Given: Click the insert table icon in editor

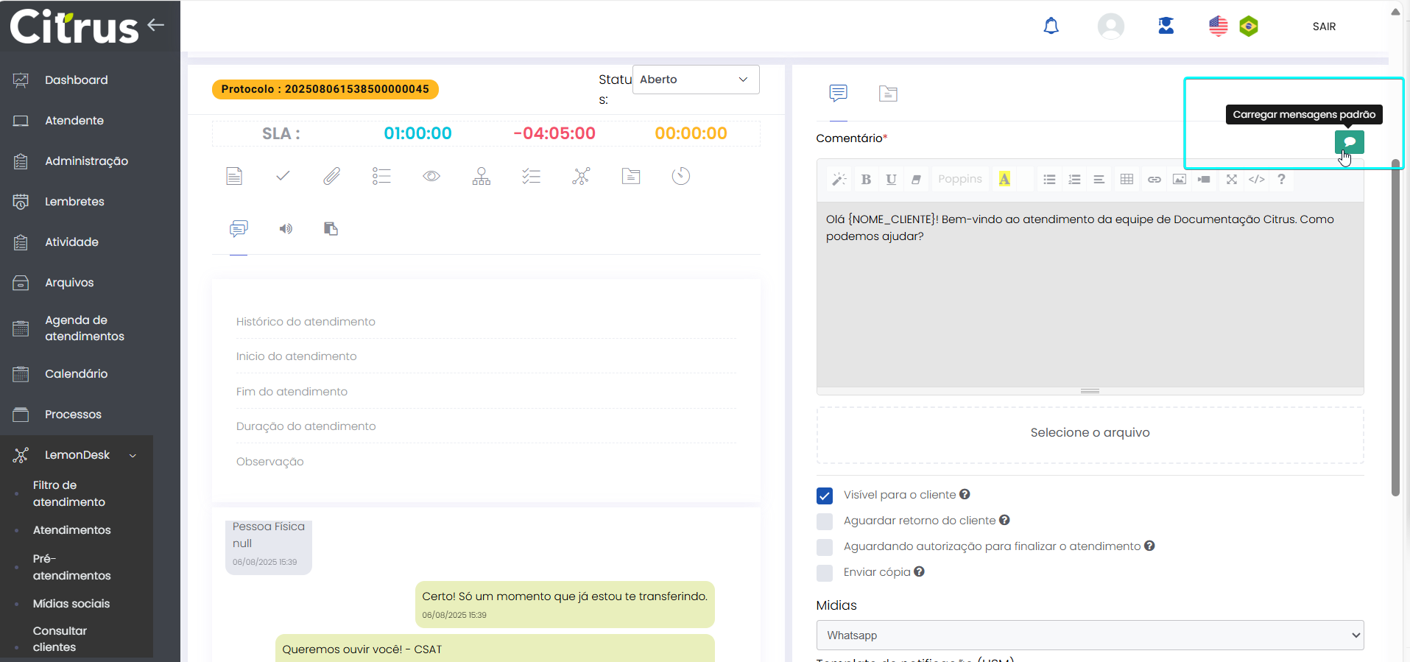Looking at the screenshot, I should 1127,179.
